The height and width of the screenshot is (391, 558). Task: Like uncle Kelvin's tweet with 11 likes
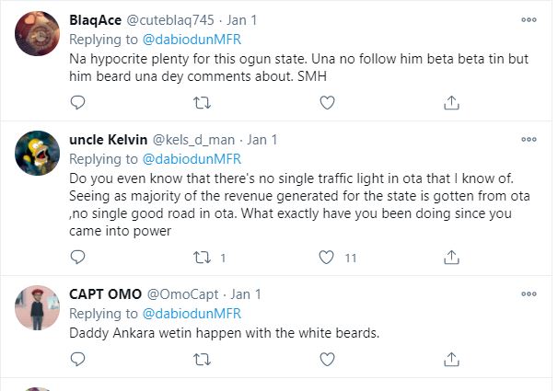(x=327, y=258)
